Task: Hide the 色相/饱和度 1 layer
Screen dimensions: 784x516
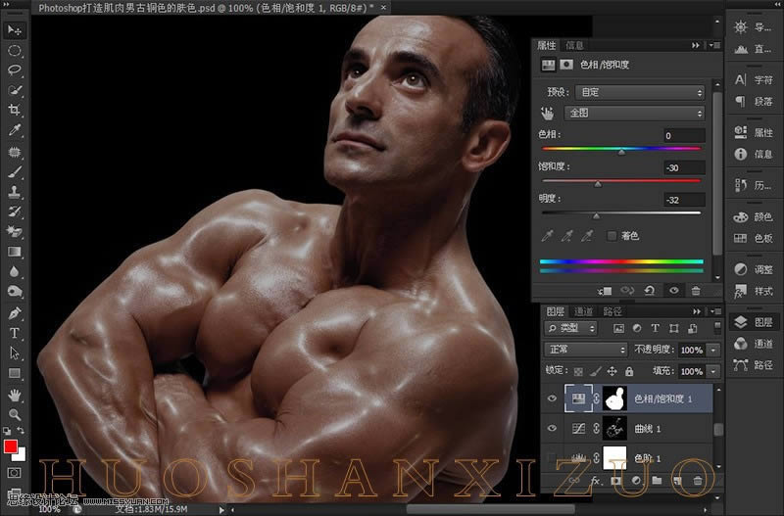Action: click(x=551, y=399)
